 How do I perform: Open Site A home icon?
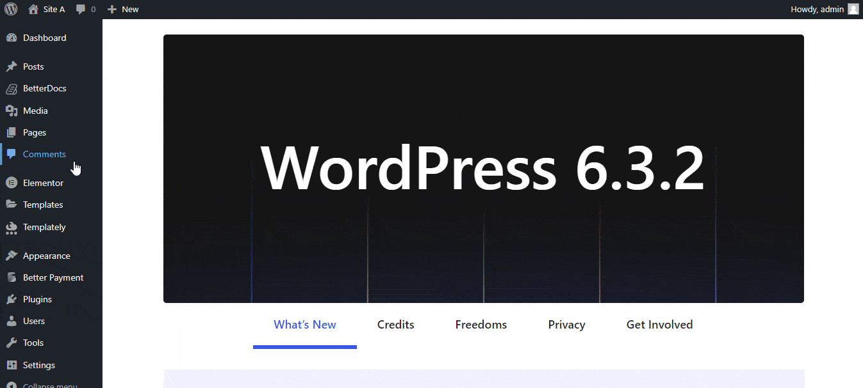coord(33,9)
